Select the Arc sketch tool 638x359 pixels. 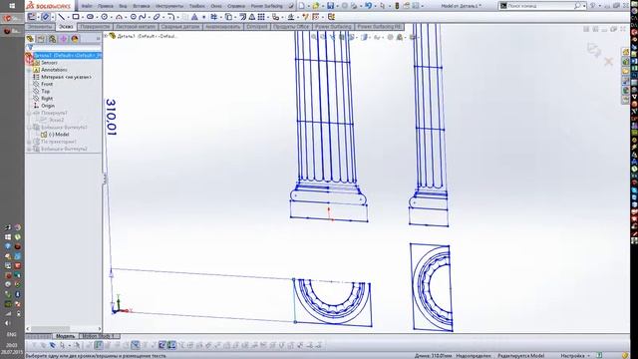pos(119,17)
